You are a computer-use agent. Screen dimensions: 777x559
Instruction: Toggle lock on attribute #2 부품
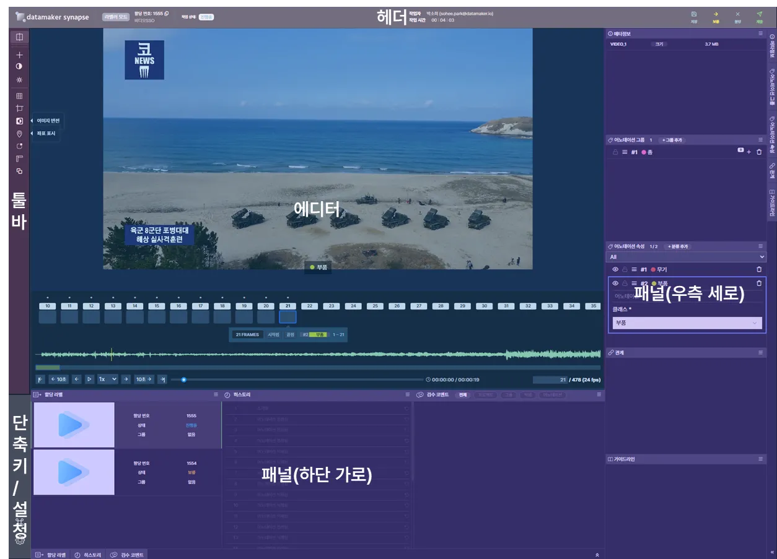pos(625,283)
